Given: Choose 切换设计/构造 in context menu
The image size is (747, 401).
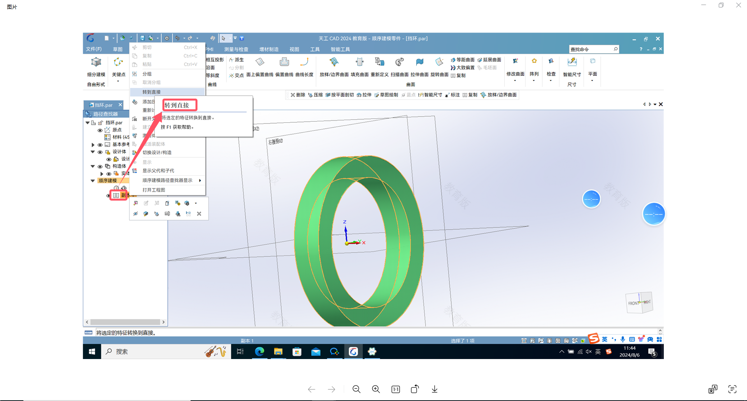Looking at the screenshot, I should coord(167,153).
